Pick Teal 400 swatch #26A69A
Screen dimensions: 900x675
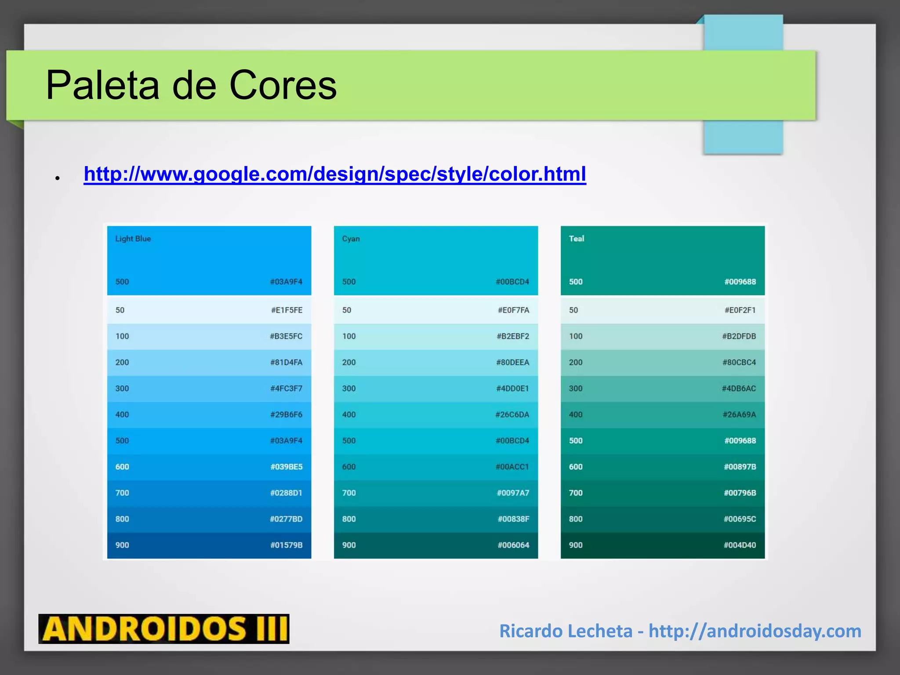[663, 415]
